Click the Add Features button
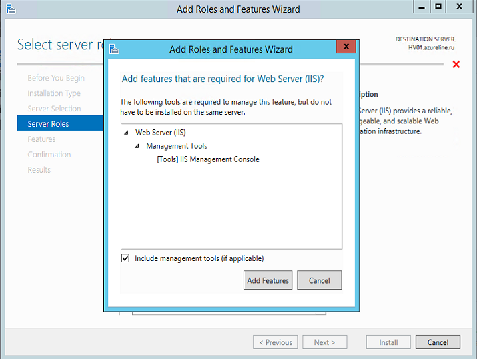Screen dimensions: 477x359 pyautogui.click(x=268, y=280)
